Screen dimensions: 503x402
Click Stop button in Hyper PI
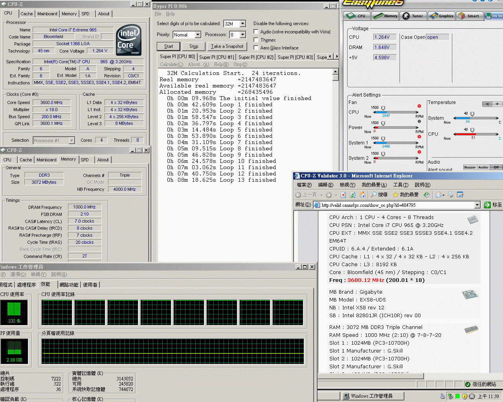pyautogui.click(x=194, y=46)
